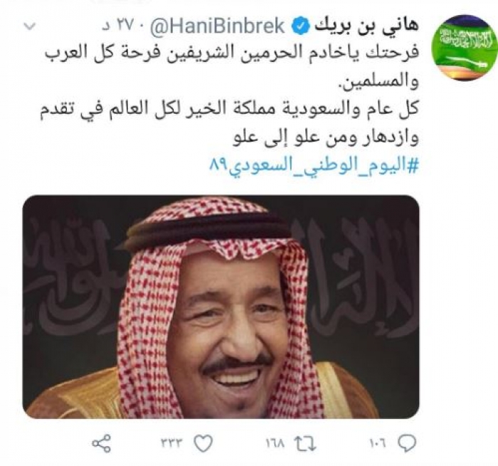This screenshot has height=466, width=498.
Task: Open the tweet options chevron menu
Action: (x=31, y=27)
